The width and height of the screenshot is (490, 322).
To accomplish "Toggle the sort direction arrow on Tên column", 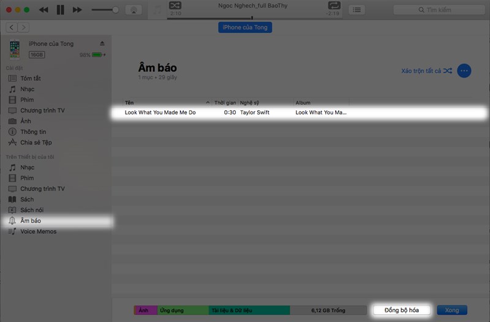I will [208, 103].
